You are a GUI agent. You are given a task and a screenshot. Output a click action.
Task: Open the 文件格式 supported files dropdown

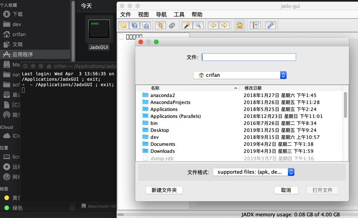point(253,172)
